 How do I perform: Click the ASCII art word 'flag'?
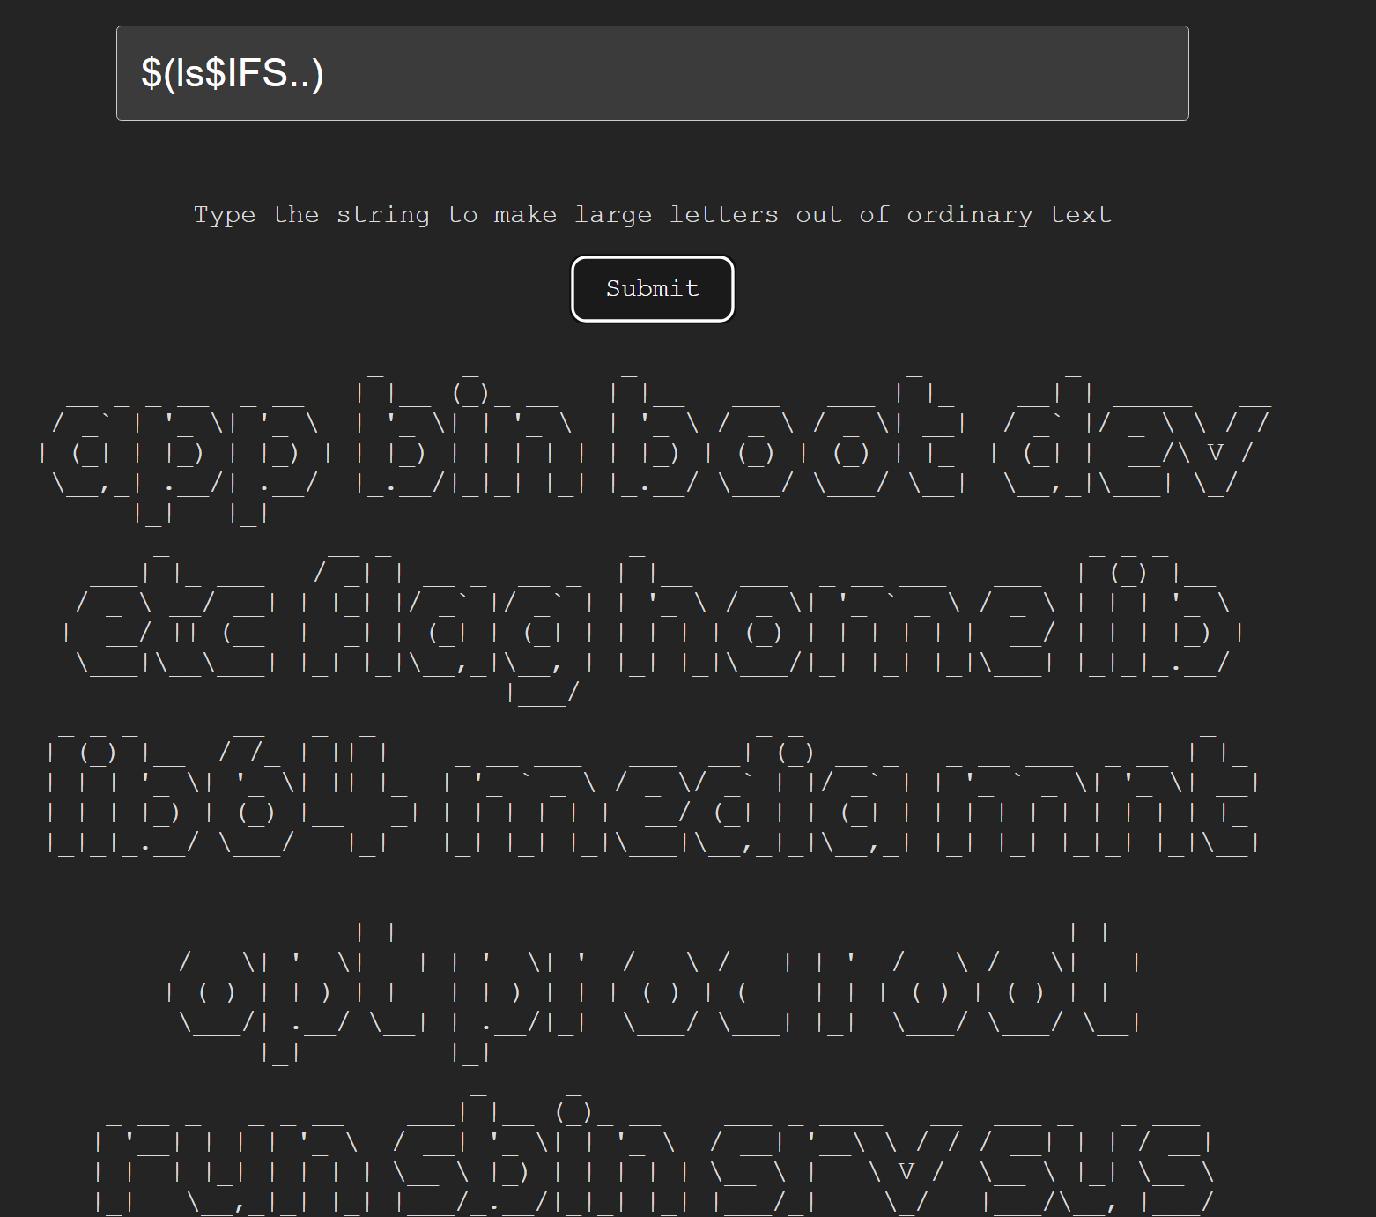pos(448,630)
